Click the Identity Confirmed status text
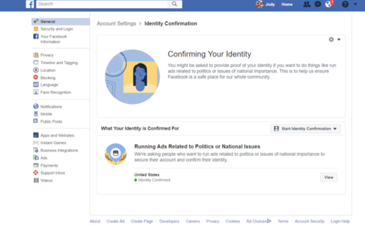 pyautogui.click(x=154, y=180)
